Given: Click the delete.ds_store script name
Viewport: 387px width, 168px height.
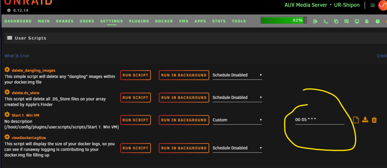Looking at the screenshot, I should pos(26,93).
